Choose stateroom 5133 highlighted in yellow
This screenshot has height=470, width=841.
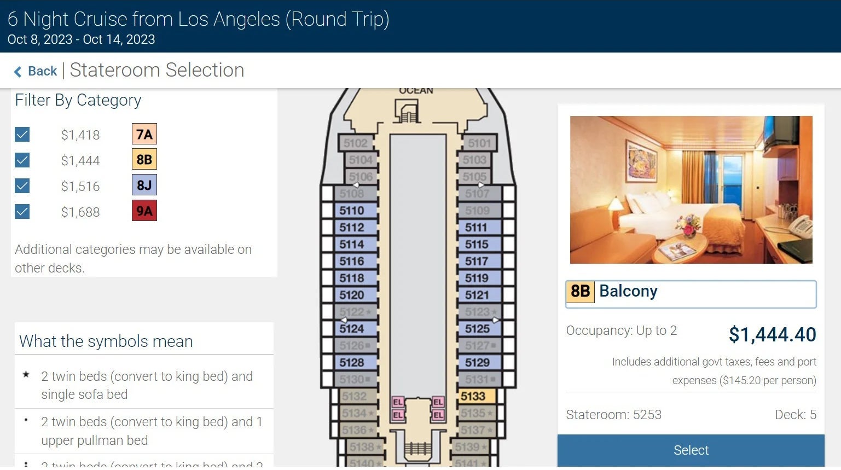(x=474, y=396)
